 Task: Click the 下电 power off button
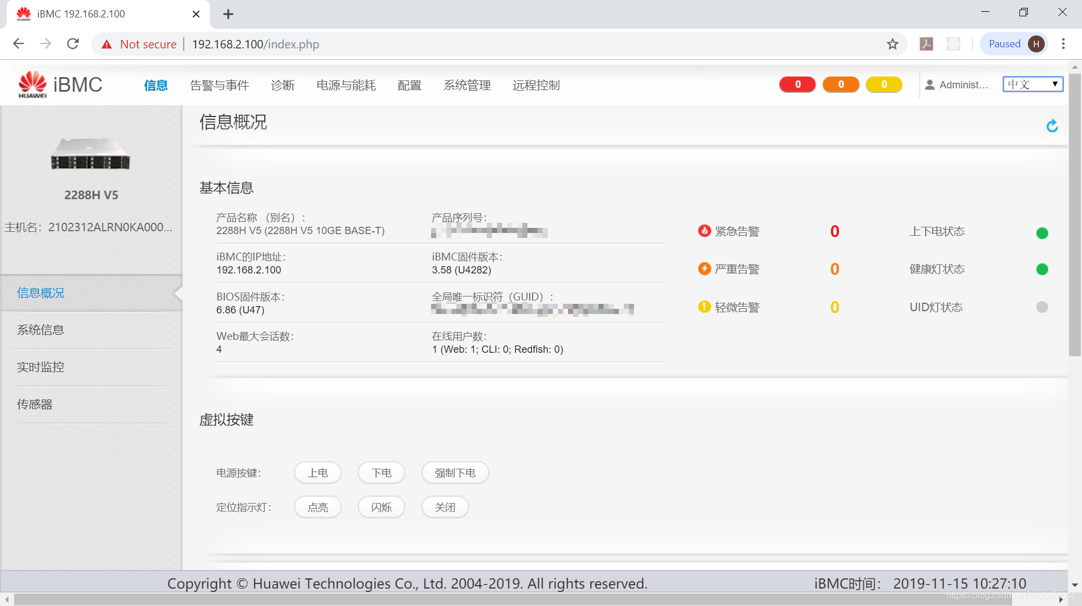(x=382, y=473)
